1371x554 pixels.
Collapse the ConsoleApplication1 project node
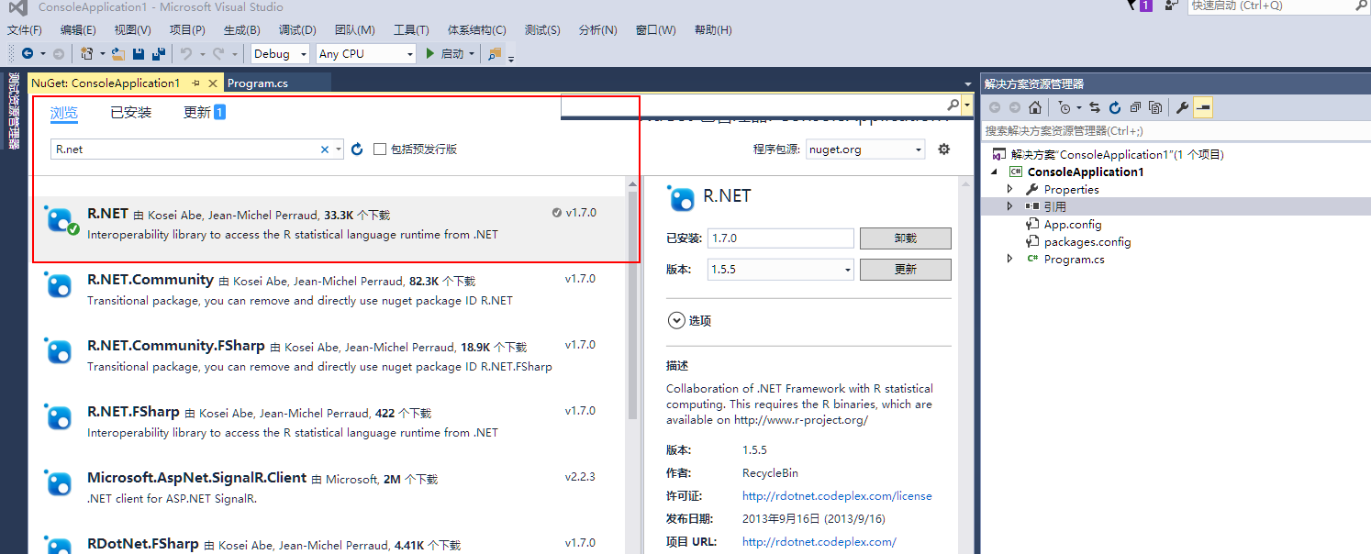tap(994, 172)
